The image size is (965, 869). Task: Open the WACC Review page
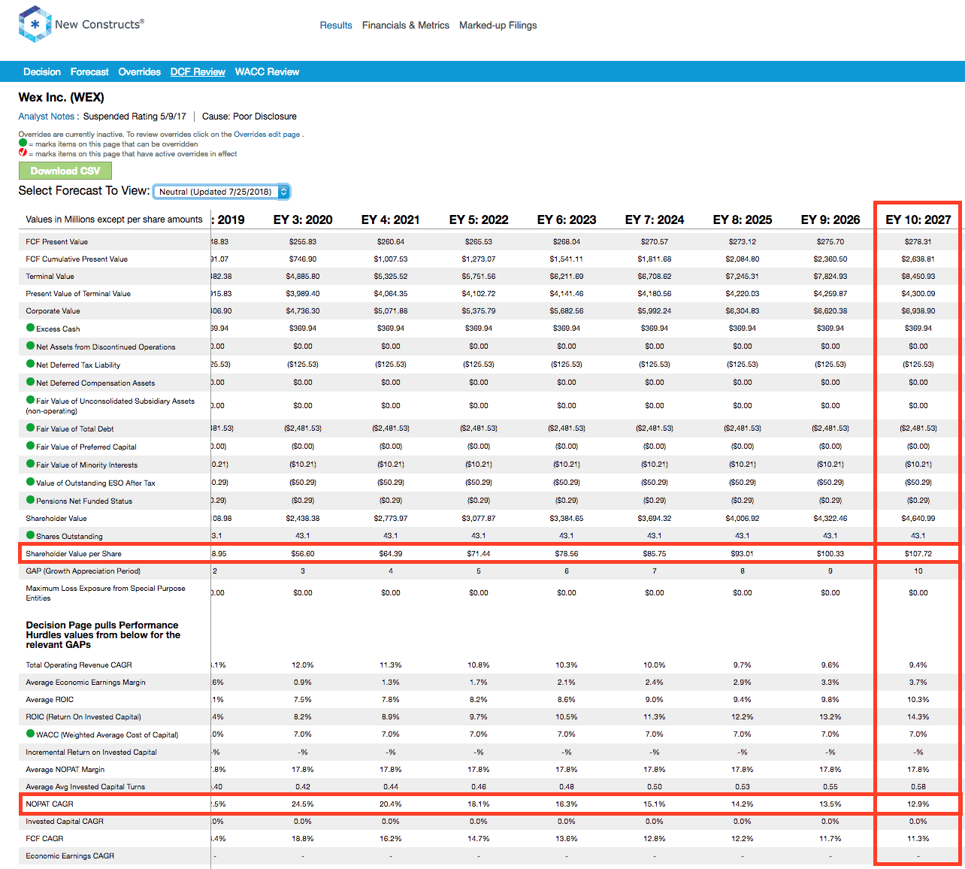[267, 71]
